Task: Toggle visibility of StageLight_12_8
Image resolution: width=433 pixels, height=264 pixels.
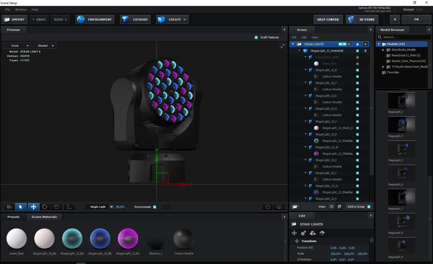Action: click(x=357, y=70)
